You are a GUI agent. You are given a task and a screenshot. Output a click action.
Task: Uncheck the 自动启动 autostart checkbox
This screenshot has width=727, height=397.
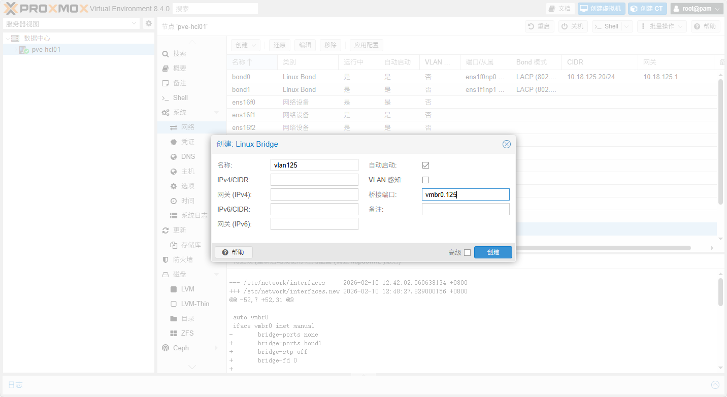coord(426,165)
